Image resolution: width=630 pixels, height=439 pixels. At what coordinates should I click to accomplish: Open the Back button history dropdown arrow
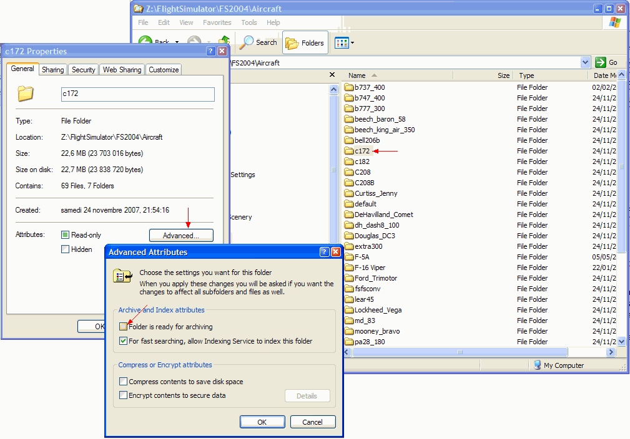click(177, 42)
